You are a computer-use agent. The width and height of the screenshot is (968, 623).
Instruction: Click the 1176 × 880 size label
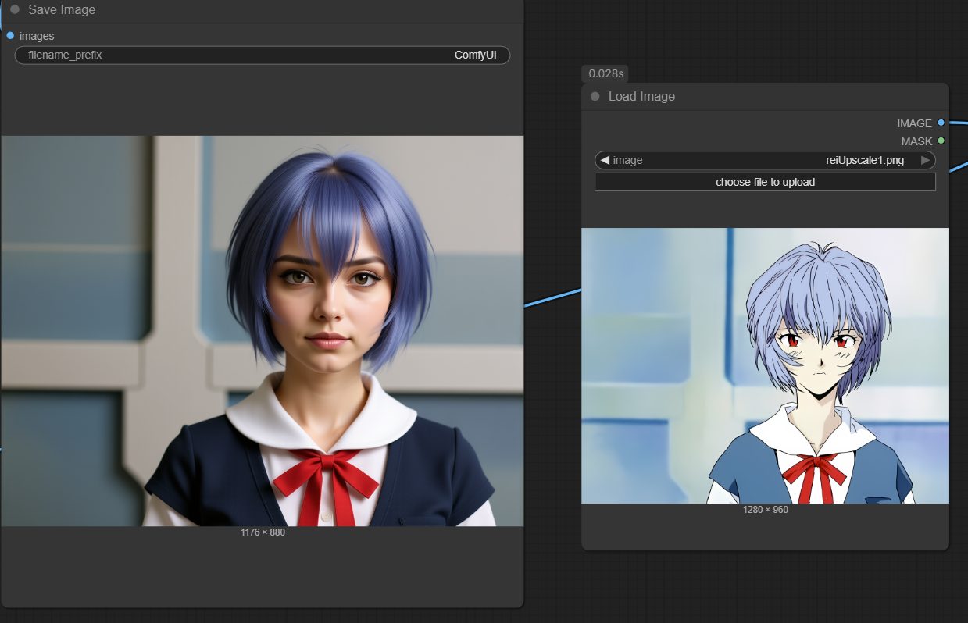coord(263,532)
